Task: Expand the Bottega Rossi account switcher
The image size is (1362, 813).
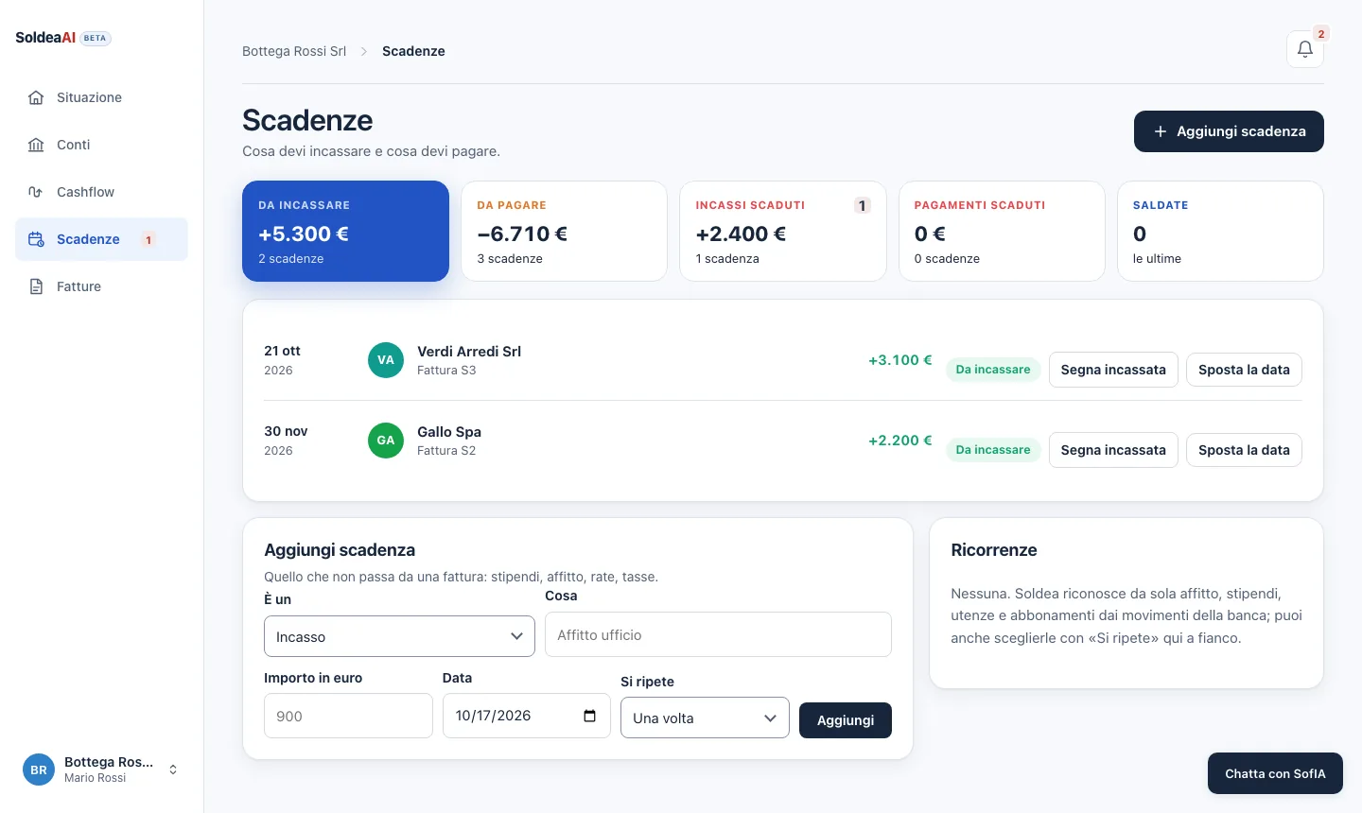Action: (x=173, y=770)
